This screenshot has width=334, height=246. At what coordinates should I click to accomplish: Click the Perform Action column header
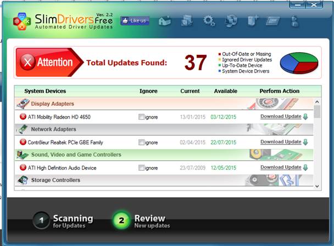[x=280, y=91]
